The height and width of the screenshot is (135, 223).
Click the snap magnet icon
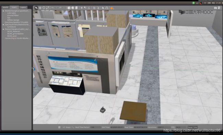(107, 8)
